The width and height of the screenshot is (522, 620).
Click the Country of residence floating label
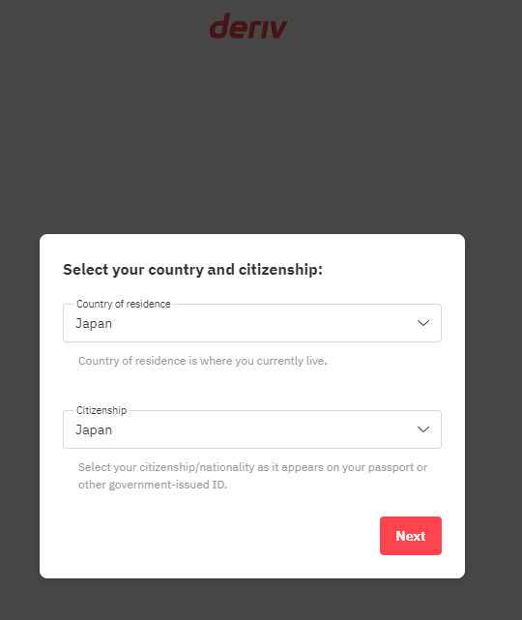(x=124, y=304)
